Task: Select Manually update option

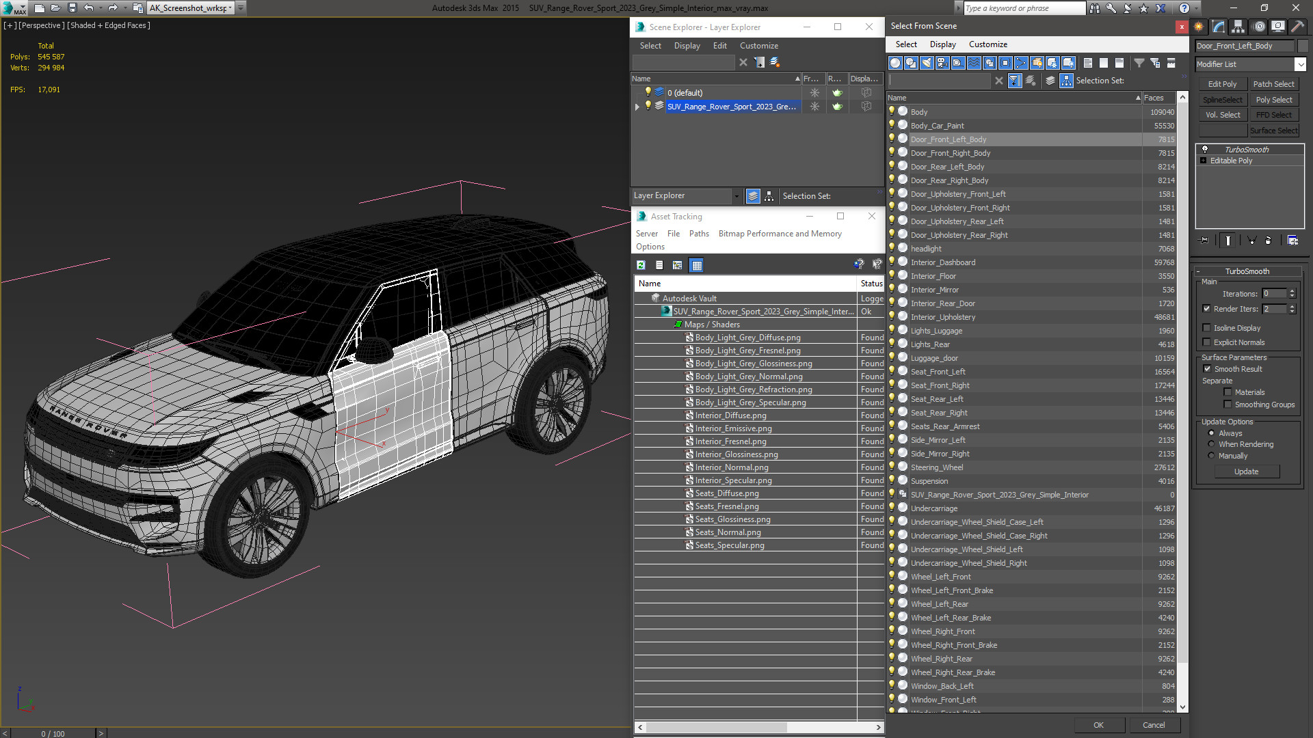Action: click(x=1211, y=456)
